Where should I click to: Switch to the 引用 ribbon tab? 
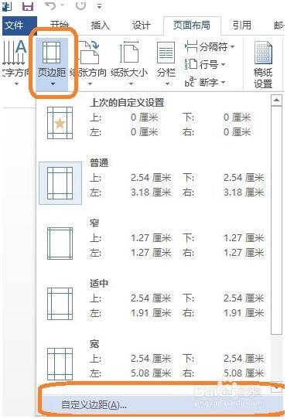coord(242,26)
